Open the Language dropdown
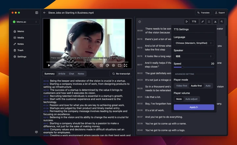 [194, 43]
